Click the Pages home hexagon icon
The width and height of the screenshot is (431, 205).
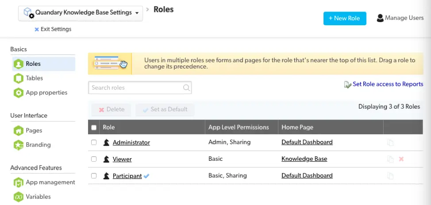(19, 131)
